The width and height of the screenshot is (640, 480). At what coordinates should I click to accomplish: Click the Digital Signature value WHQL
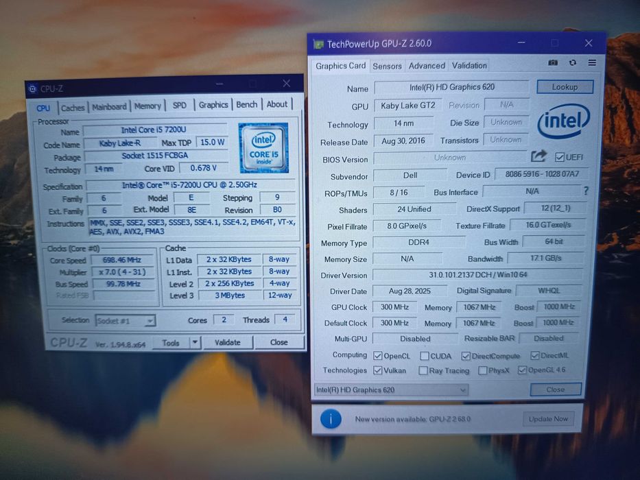[x=549, y=291]
